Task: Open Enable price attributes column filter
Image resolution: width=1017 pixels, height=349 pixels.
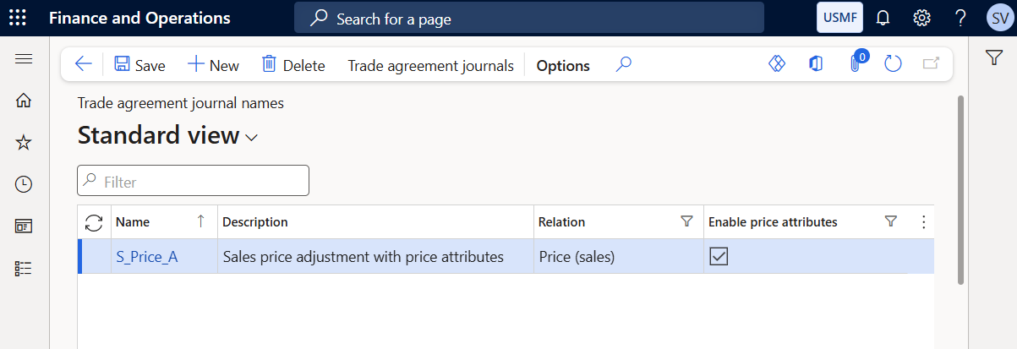Action: [x=889, y=221]
